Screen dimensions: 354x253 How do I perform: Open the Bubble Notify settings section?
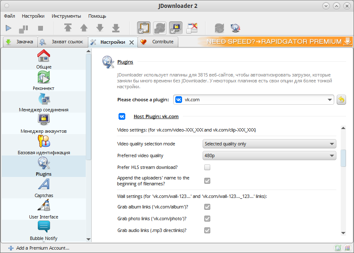[x=44, y=231]
